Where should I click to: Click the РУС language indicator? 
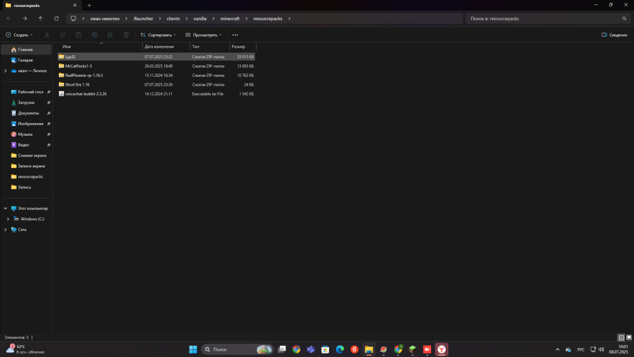(x=581, y=349)
